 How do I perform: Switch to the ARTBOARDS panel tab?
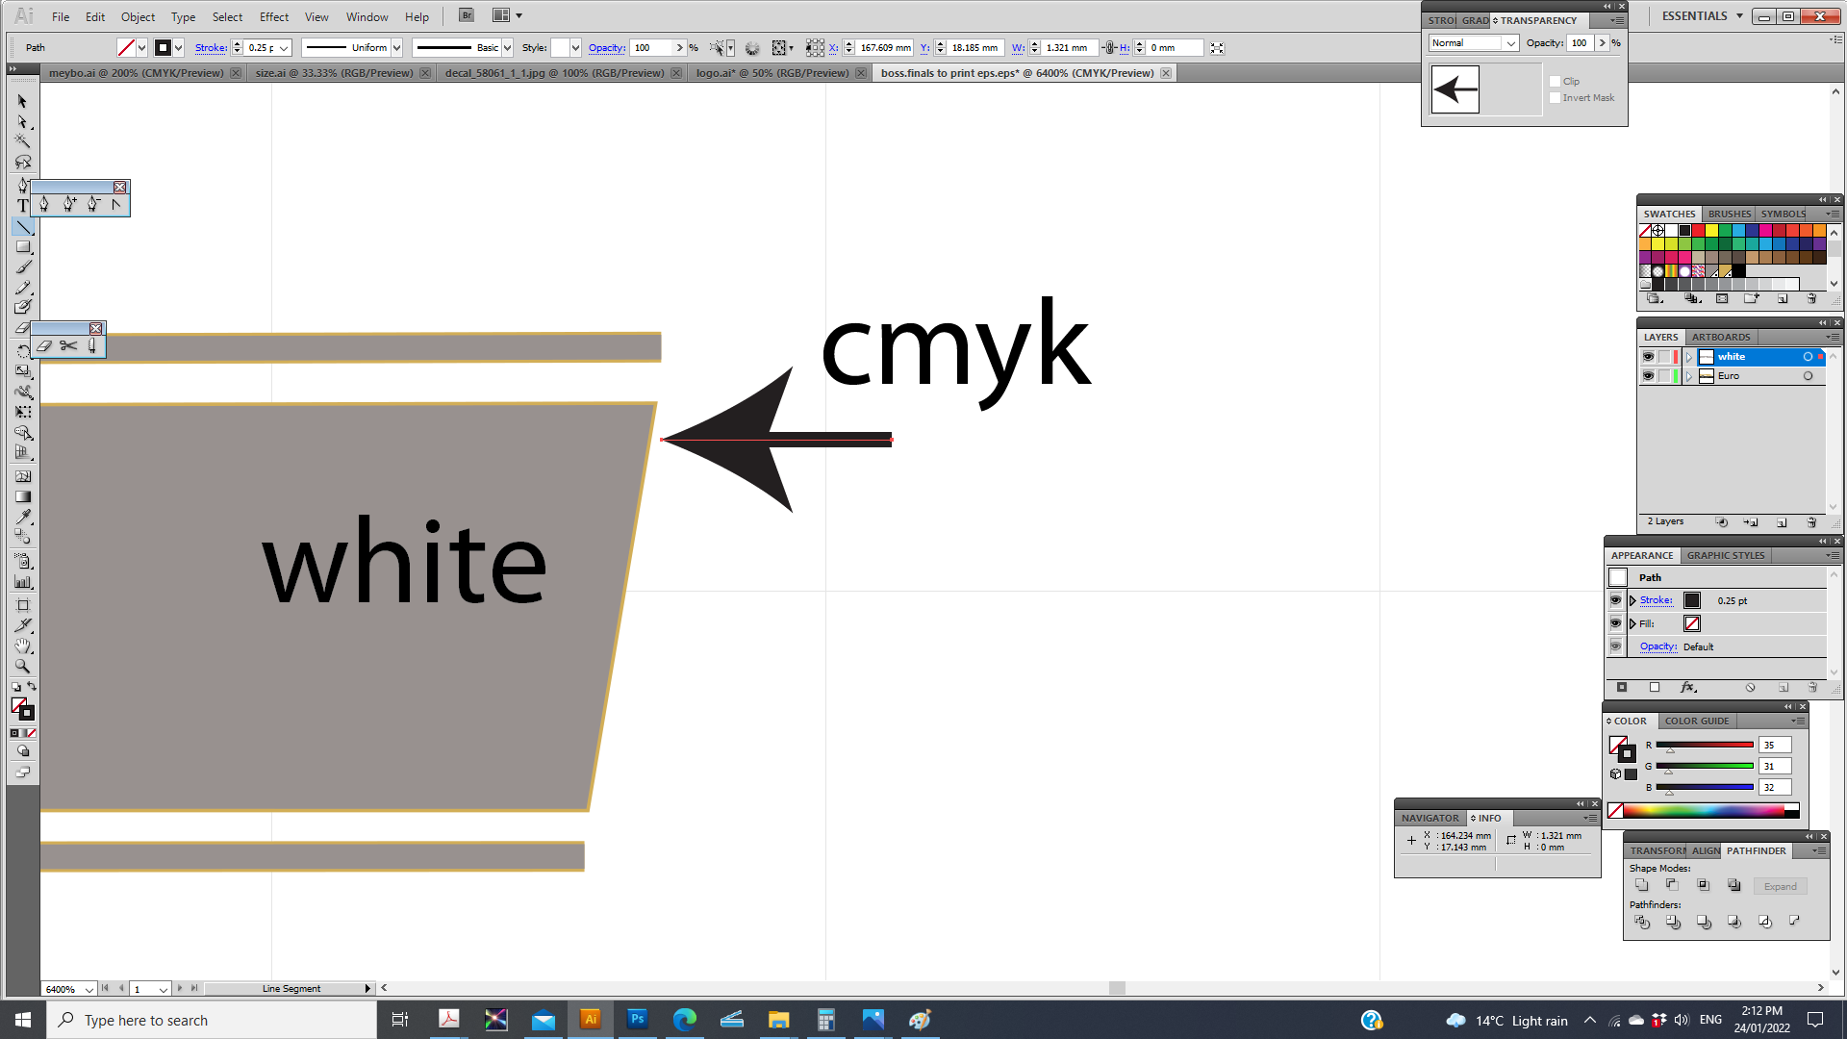[x=1721, y=337]
